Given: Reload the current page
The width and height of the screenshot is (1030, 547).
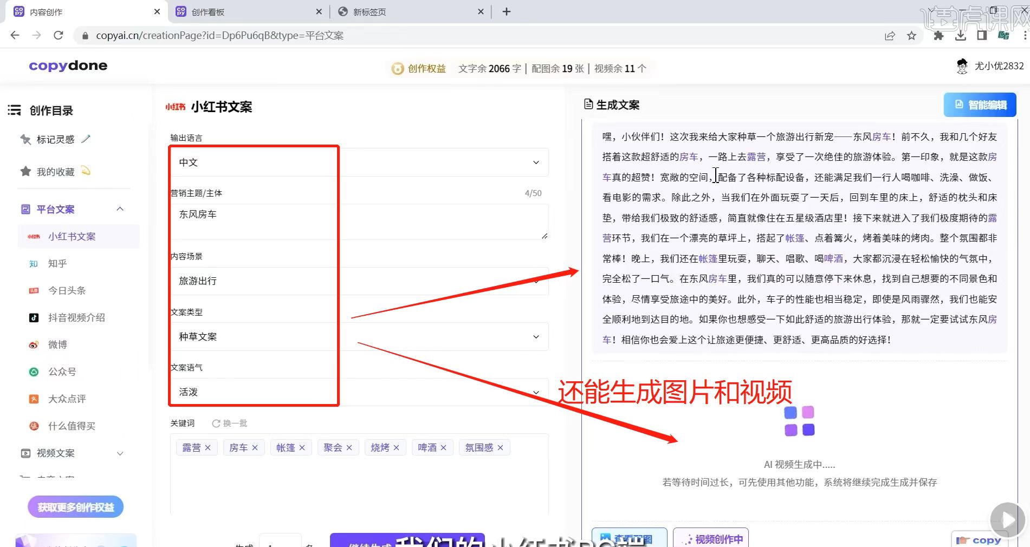Looking at the screenshot, I should click(59, 35).
